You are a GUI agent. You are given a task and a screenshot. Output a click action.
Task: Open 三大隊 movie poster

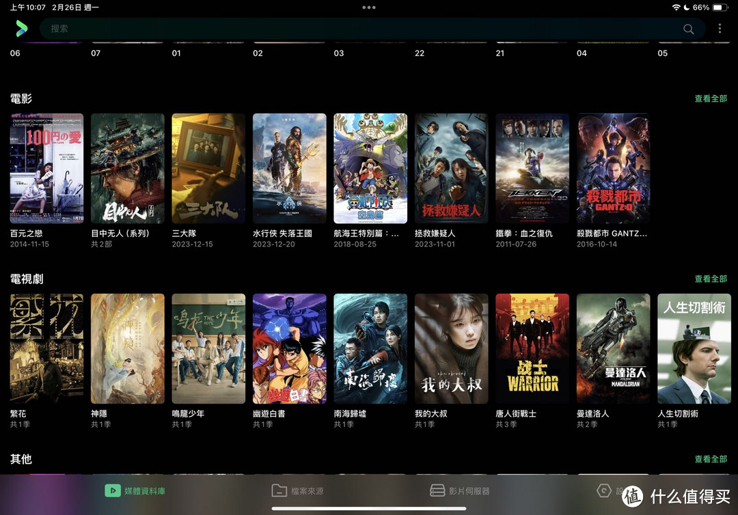click(x=208, y=169)
